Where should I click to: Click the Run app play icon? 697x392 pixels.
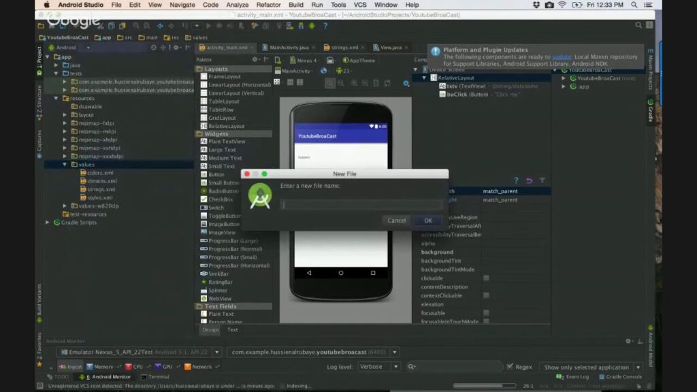click(208, 27)
